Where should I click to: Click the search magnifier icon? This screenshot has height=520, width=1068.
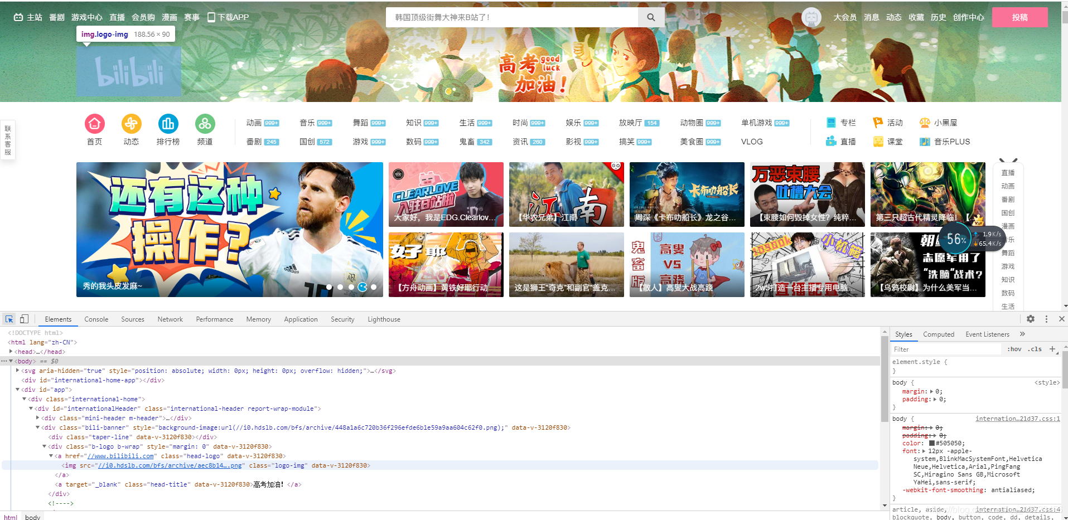click(651, 17)
